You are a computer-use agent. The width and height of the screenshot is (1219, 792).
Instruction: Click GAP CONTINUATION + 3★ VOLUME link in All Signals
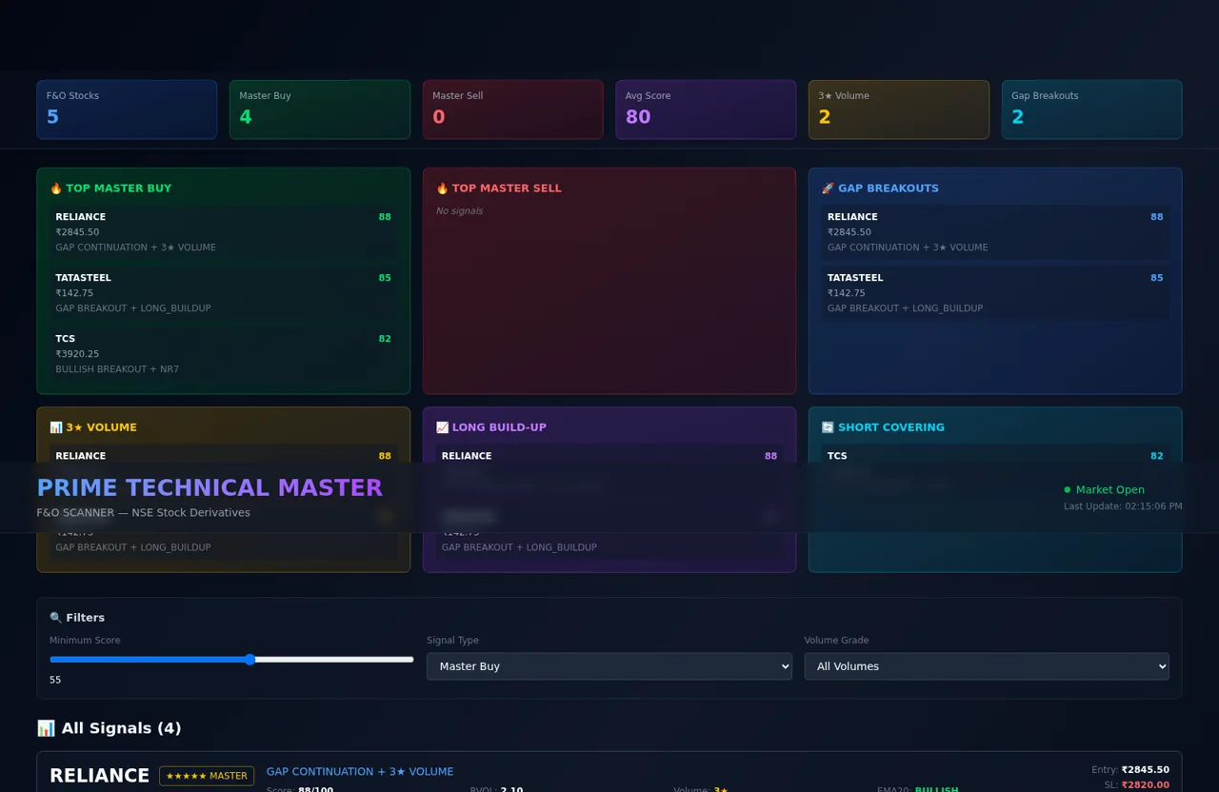point(360,772)
